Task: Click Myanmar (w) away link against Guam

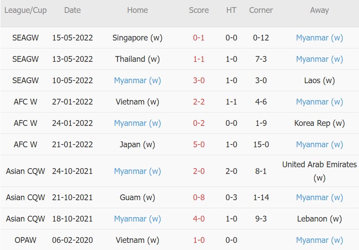Action: [319, 198]
